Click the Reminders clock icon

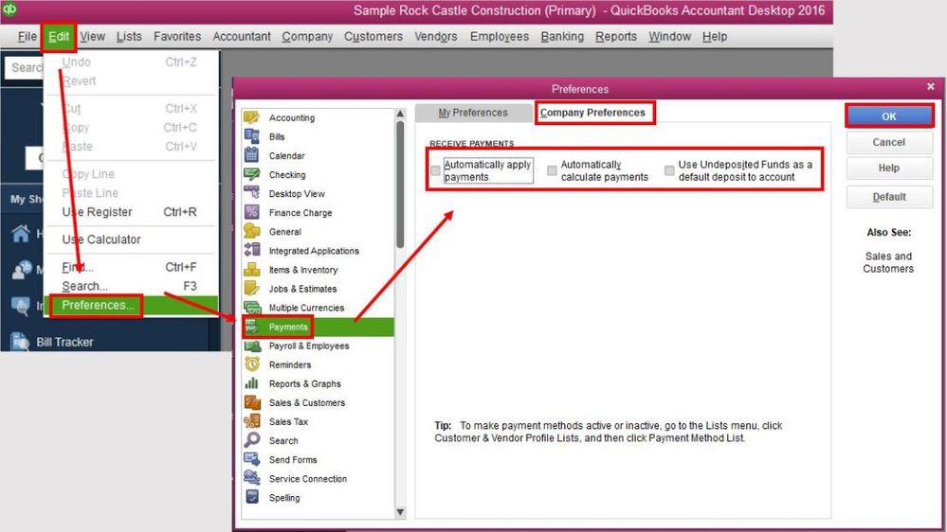tap(252, 364)
